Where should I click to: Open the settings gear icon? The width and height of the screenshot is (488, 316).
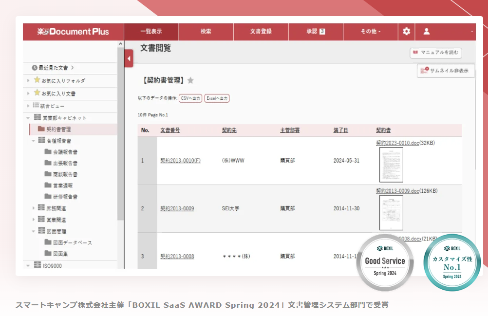pyautogui.click(x=406, y=32)
